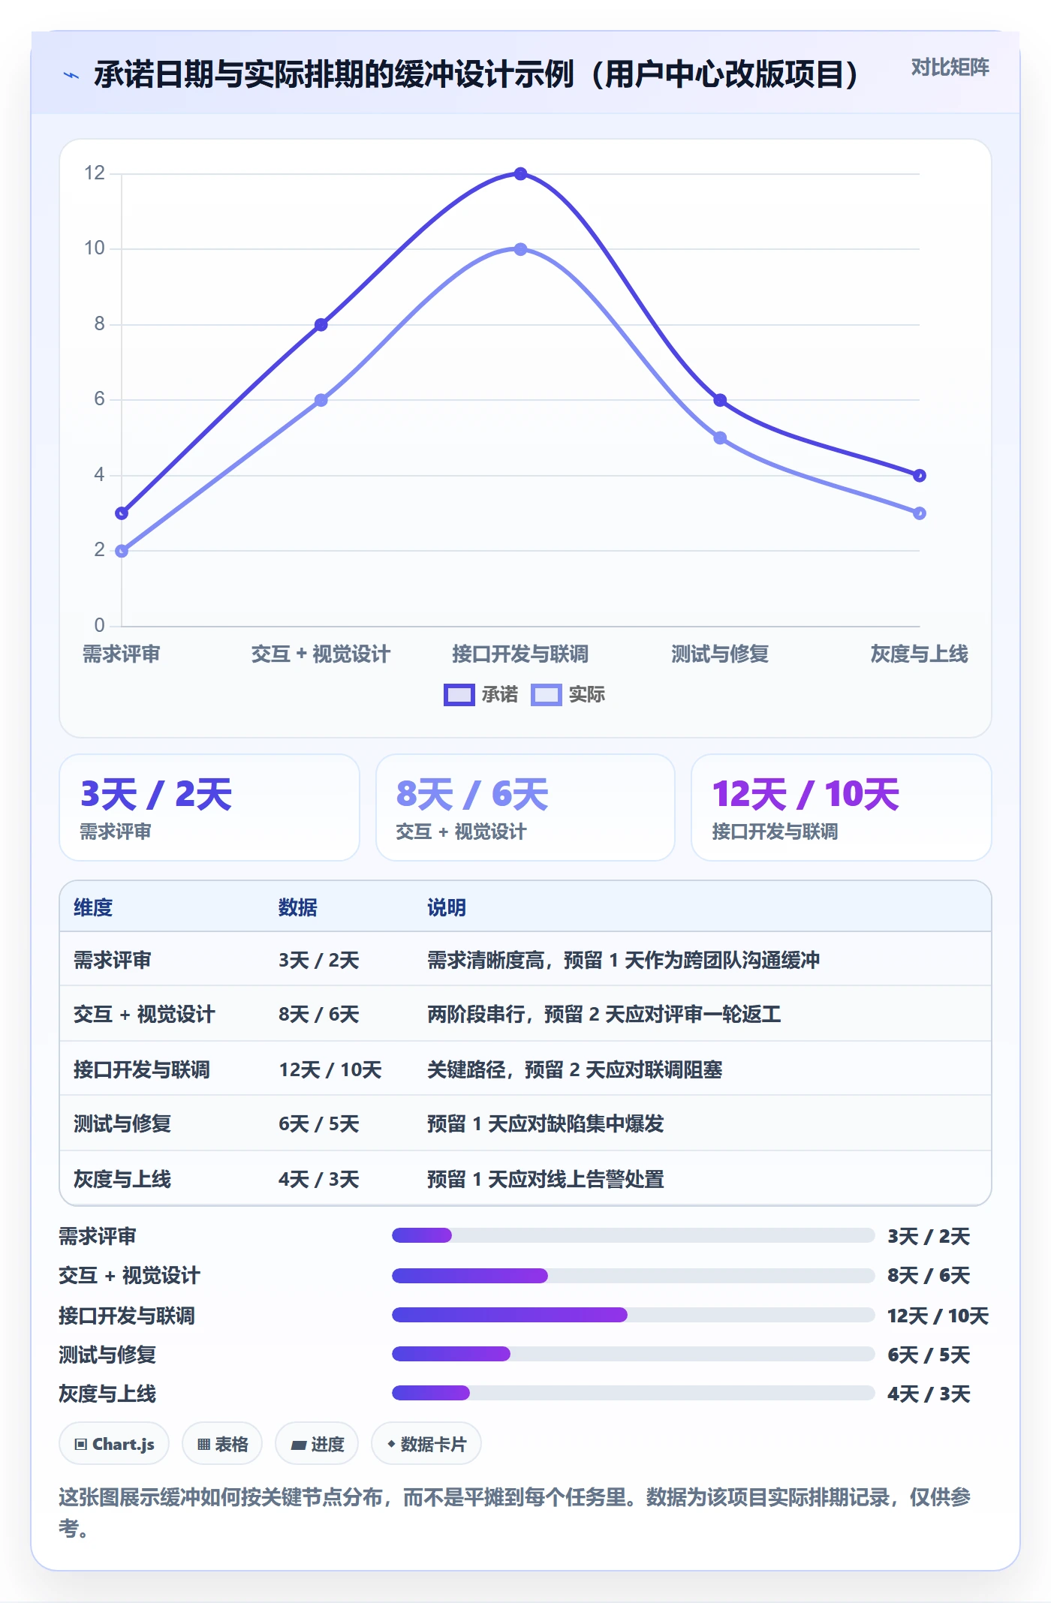Click the 实际 data point at 接口开发与联调
The image size is (1051, 1603).
(520, 249)
